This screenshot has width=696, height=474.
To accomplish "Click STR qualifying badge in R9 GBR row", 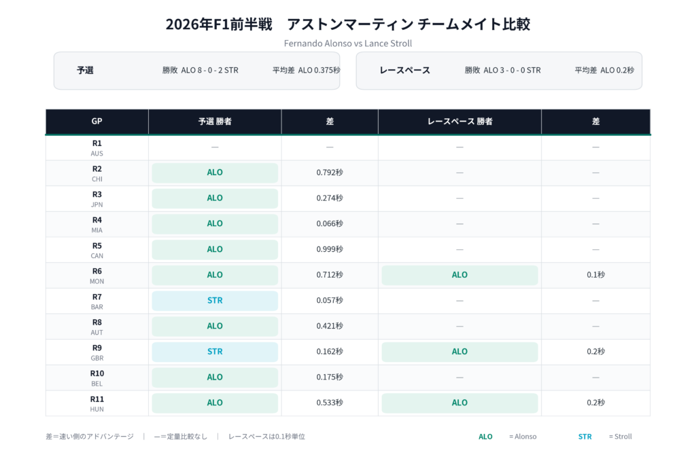I will tap(215, 352).
